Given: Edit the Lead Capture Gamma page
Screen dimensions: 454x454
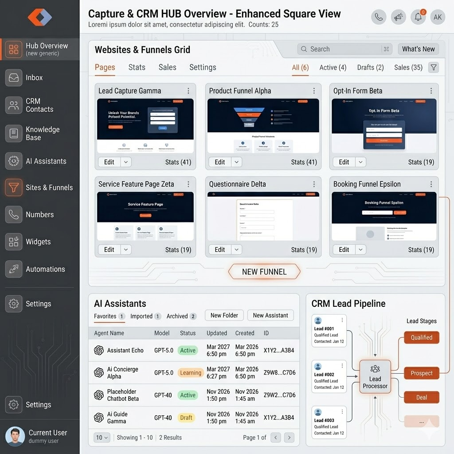Looking at the screenshot, I should click(x=109, y=162).
